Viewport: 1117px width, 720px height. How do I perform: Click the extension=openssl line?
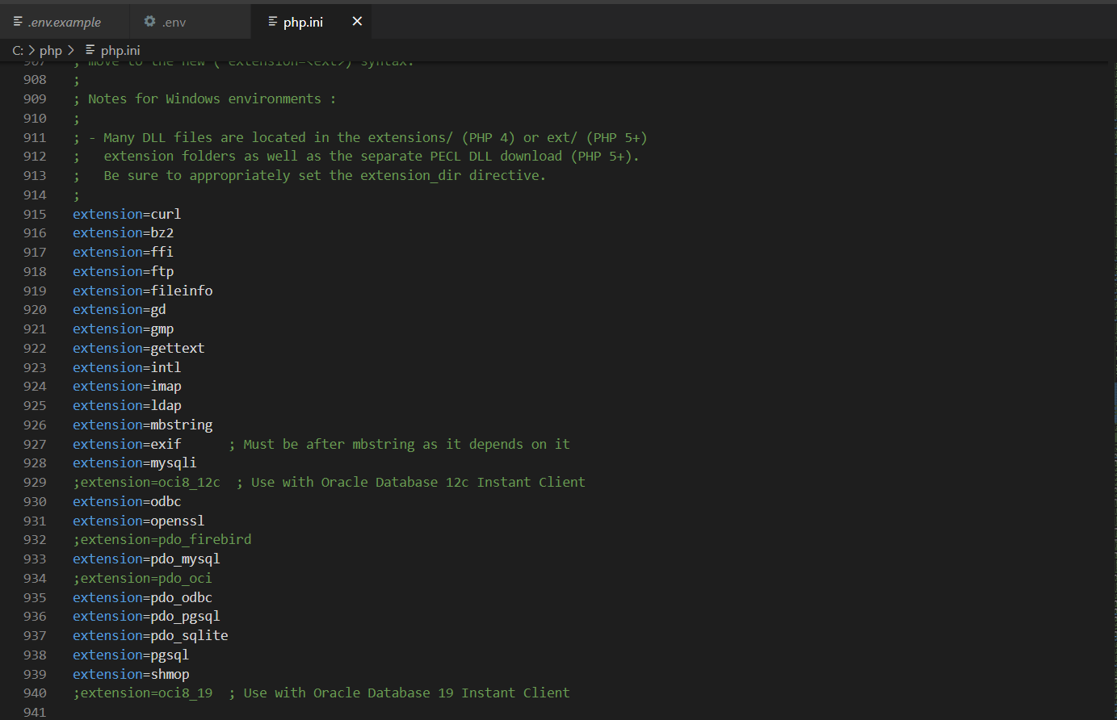click(x=138, y=520)
